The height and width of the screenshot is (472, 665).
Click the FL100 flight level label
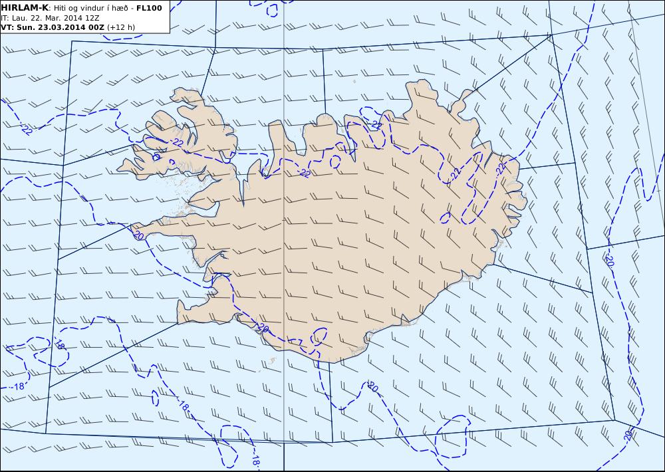149,8
